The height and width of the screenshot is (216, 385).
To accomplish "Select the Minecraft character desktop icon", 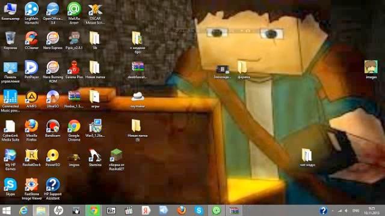I will 74,41.
